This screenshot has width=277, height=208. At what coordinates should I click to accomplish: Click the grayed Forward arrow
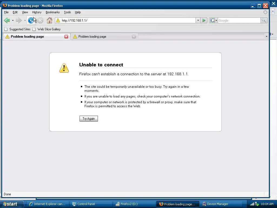pyautogui.click(x=19, y=20)
